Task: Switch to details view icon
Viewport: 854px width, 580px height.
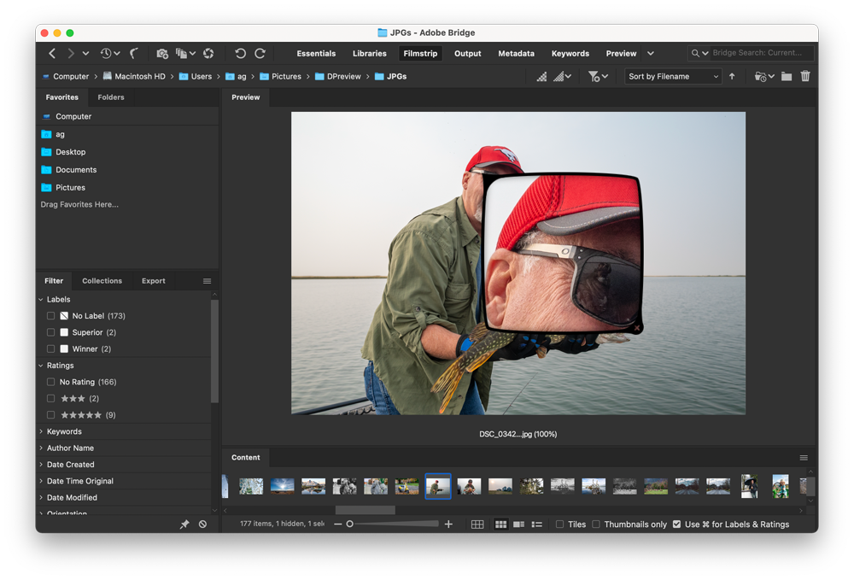Action: click(x=519, y=524)
